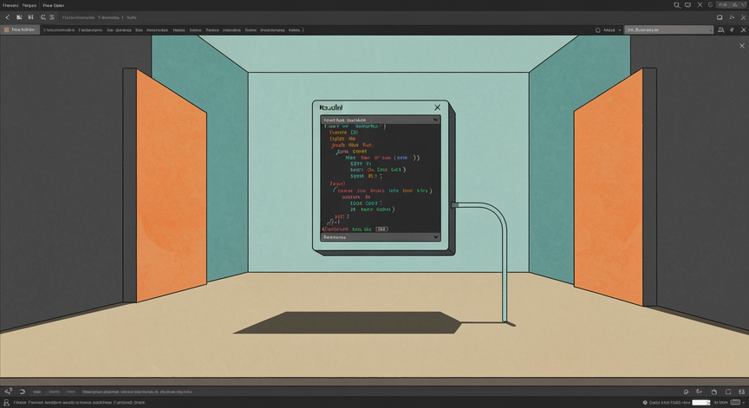Click the keyboard icon ending the status bar
749x408 pixels.
click(x=735, y=402)
